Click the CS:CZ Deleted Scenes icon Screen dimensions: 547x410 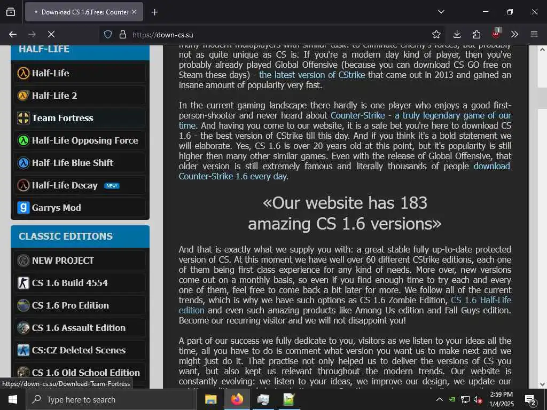24,350
